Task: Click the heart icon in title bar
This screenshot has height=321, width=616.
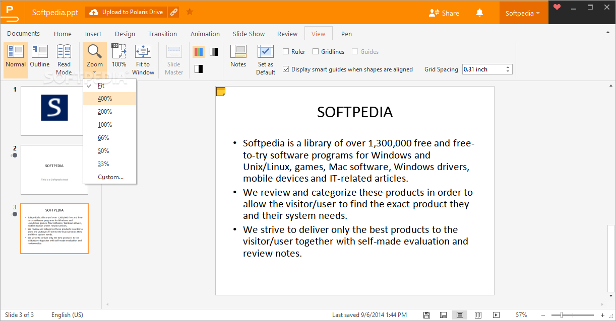Action: [557, 8]
